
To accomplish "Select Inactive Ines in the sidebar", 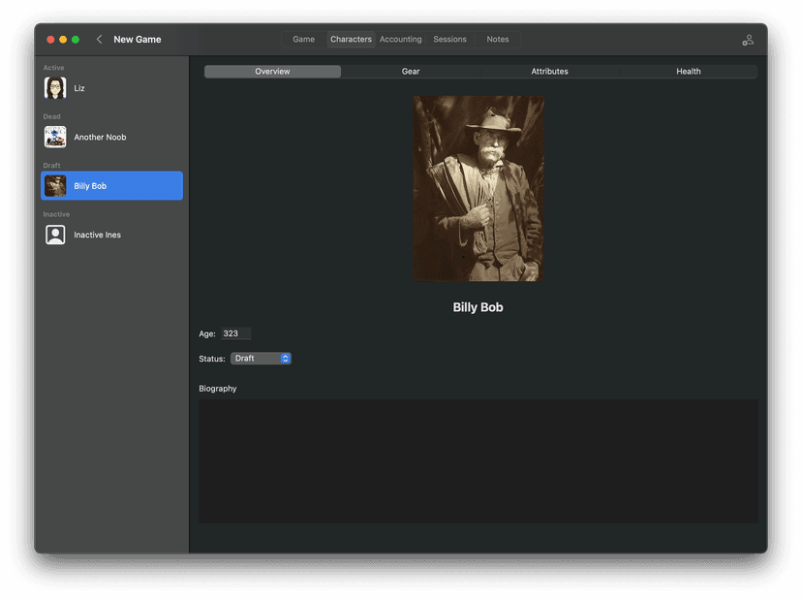I will point(111,235).
